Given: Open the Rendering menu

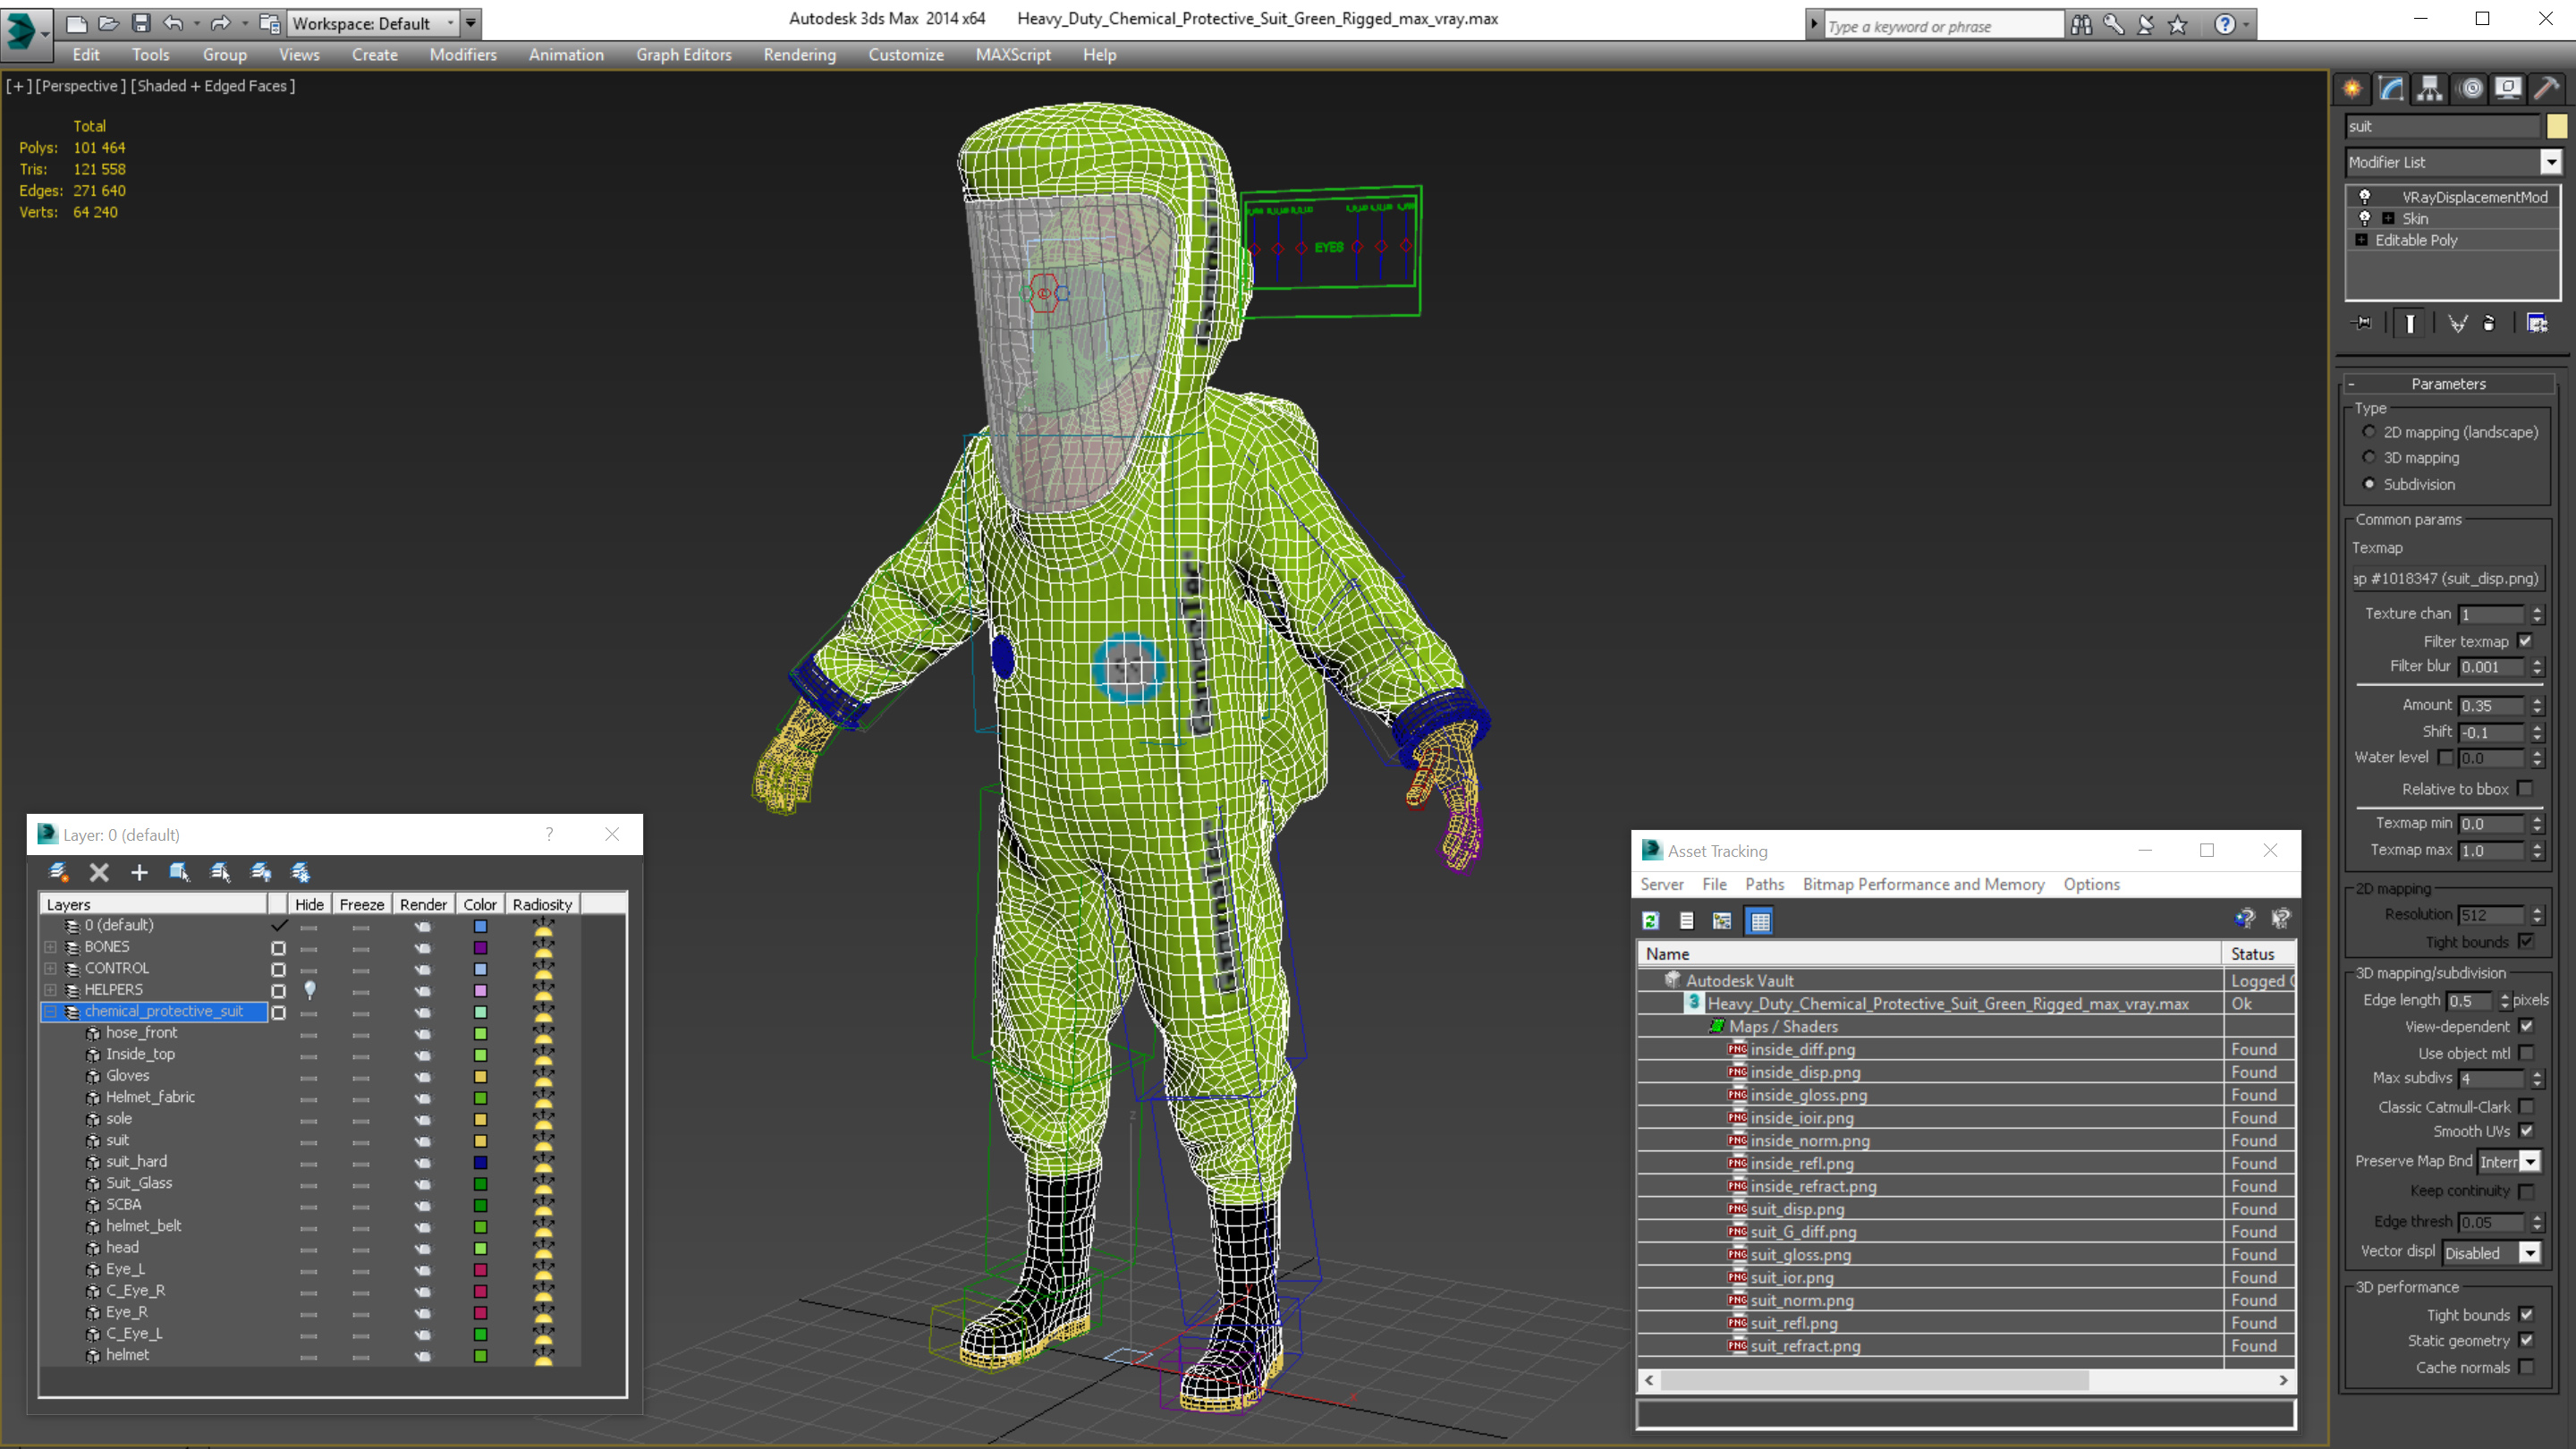Looking at the screenshot, I should (x=799, y=55).
